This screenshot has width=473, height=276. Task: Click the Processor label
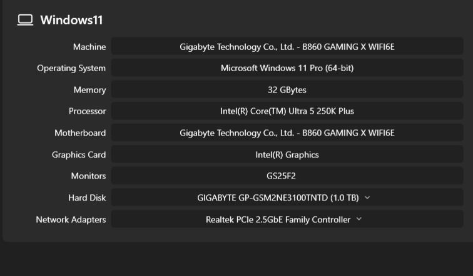tap(87, 111)
